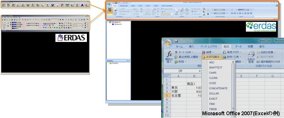Select row 7 header in Excel
Image resolution: width=284 pixels, height=118 pixels.
(x=167, y=103)
